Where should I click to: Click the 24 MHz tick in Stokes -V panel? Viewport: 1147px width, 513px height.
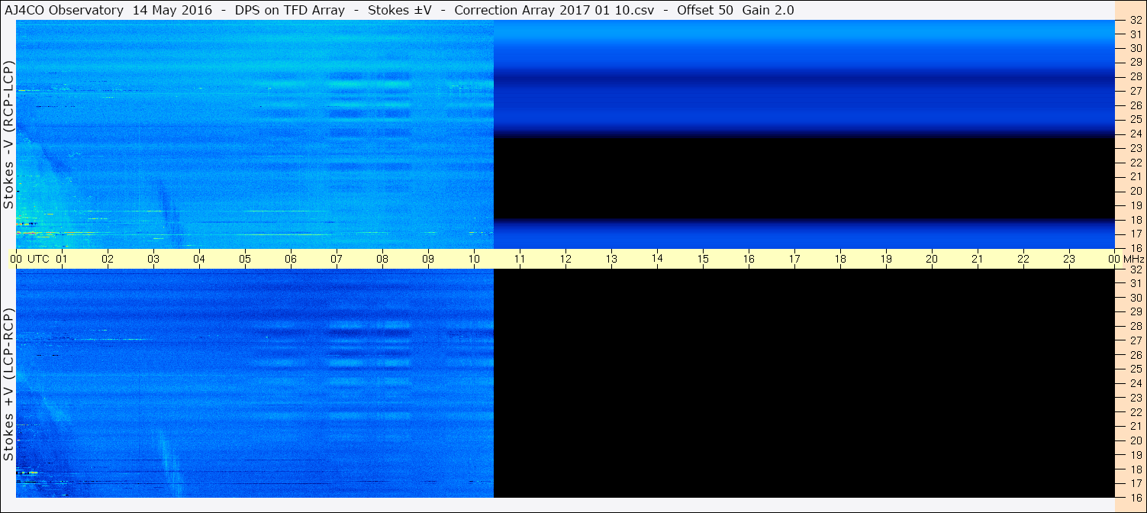[x=1136, y=134]
